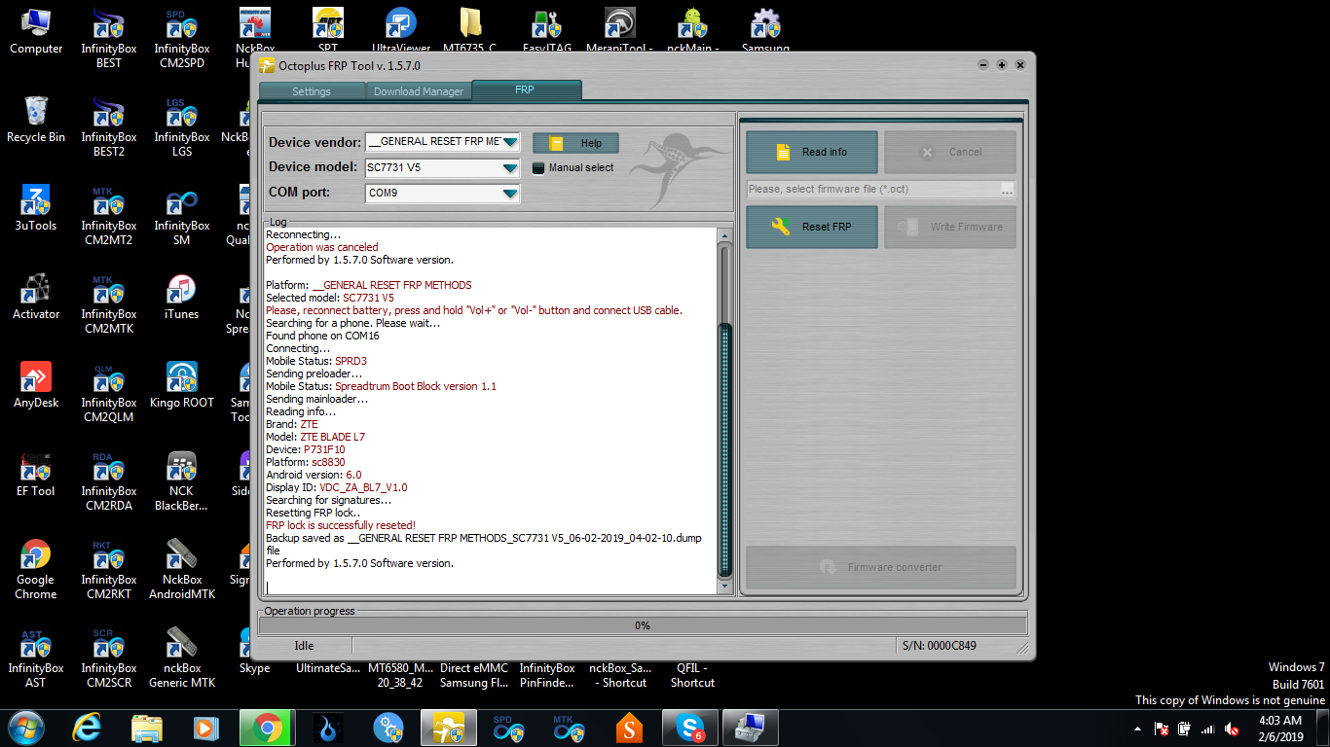Launch Google Chrome desktop shortcut
Screen dimensions: 1330x747
pos(36,569)
